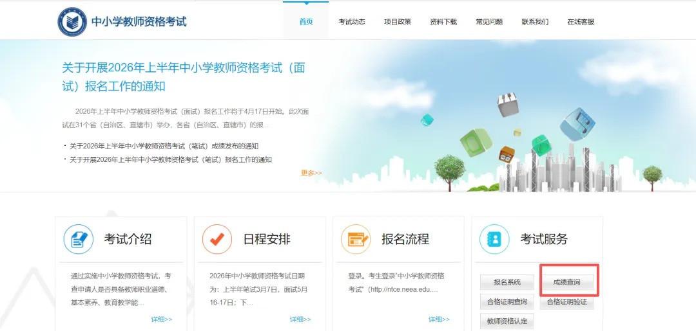Screen dimensions: 696x331
Task: Select 常见问题 in top navigation
Action: 489,22
